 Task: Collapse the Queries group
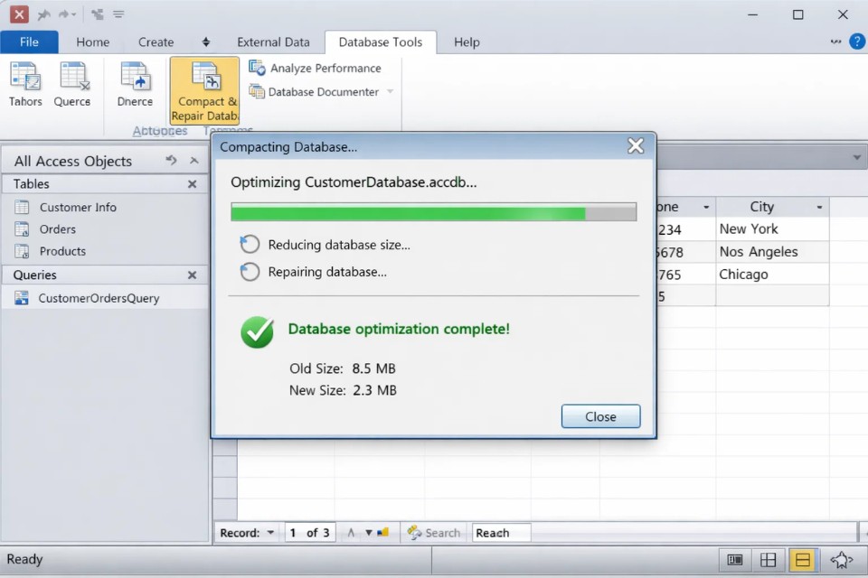pyautogui.click(x=192, y=275)
